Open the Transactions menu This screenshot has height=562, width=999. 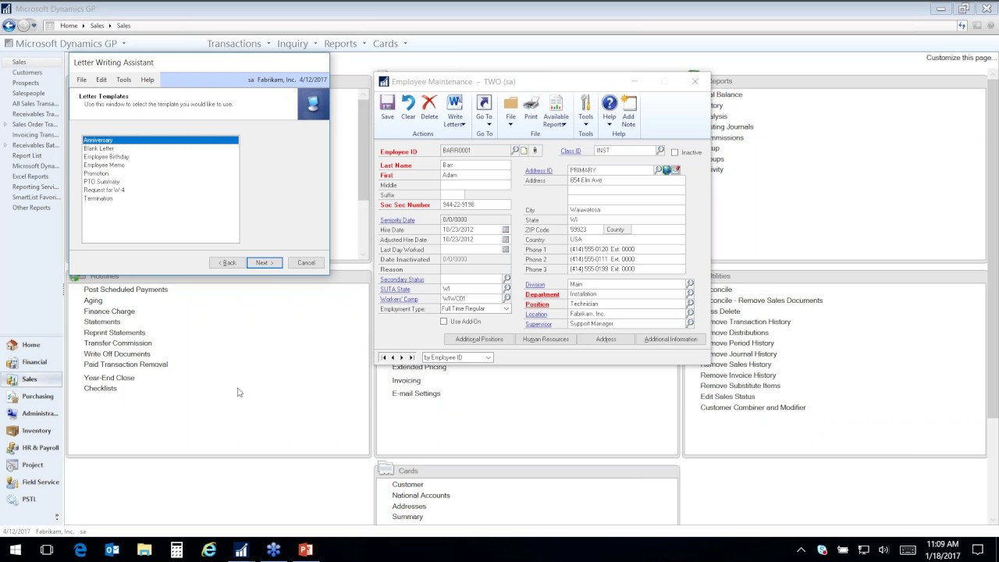238,44
